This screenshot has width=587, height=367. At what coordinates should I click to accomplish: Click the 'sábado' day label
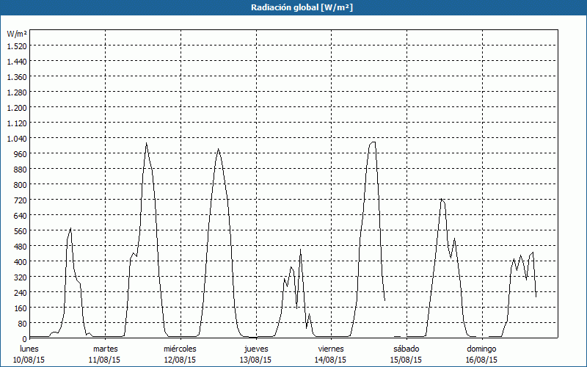point(406,349)
